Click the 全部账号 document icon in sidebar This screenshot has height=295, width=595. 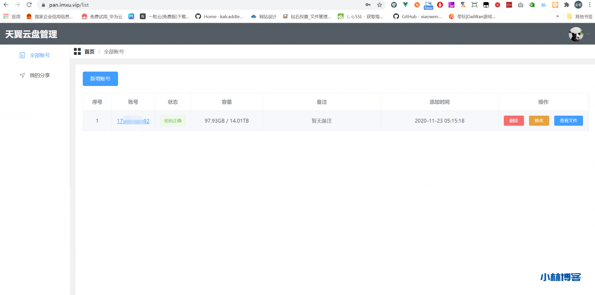tap(22, 55)
